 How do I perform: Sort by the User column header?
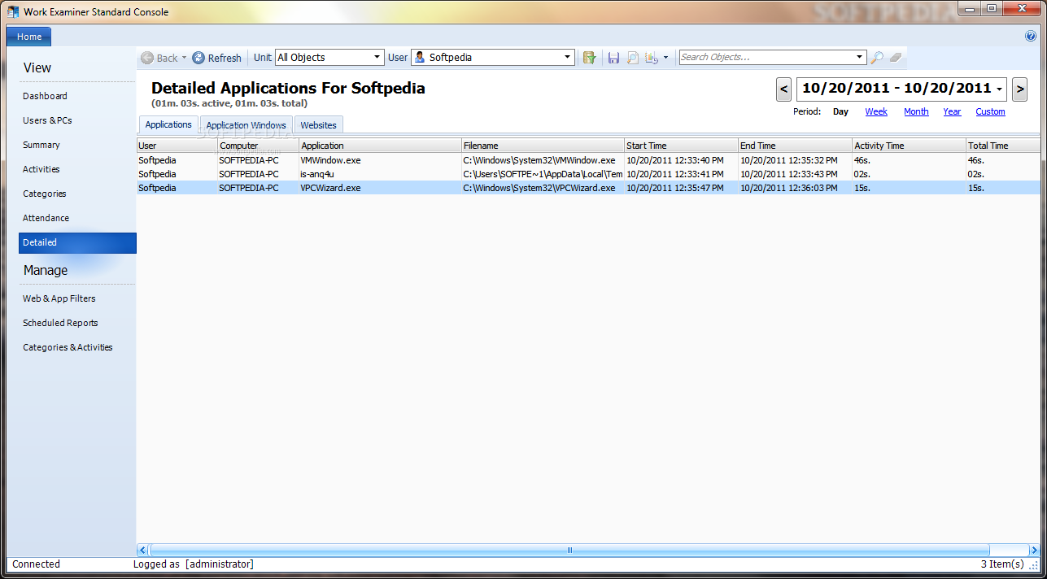177,146
